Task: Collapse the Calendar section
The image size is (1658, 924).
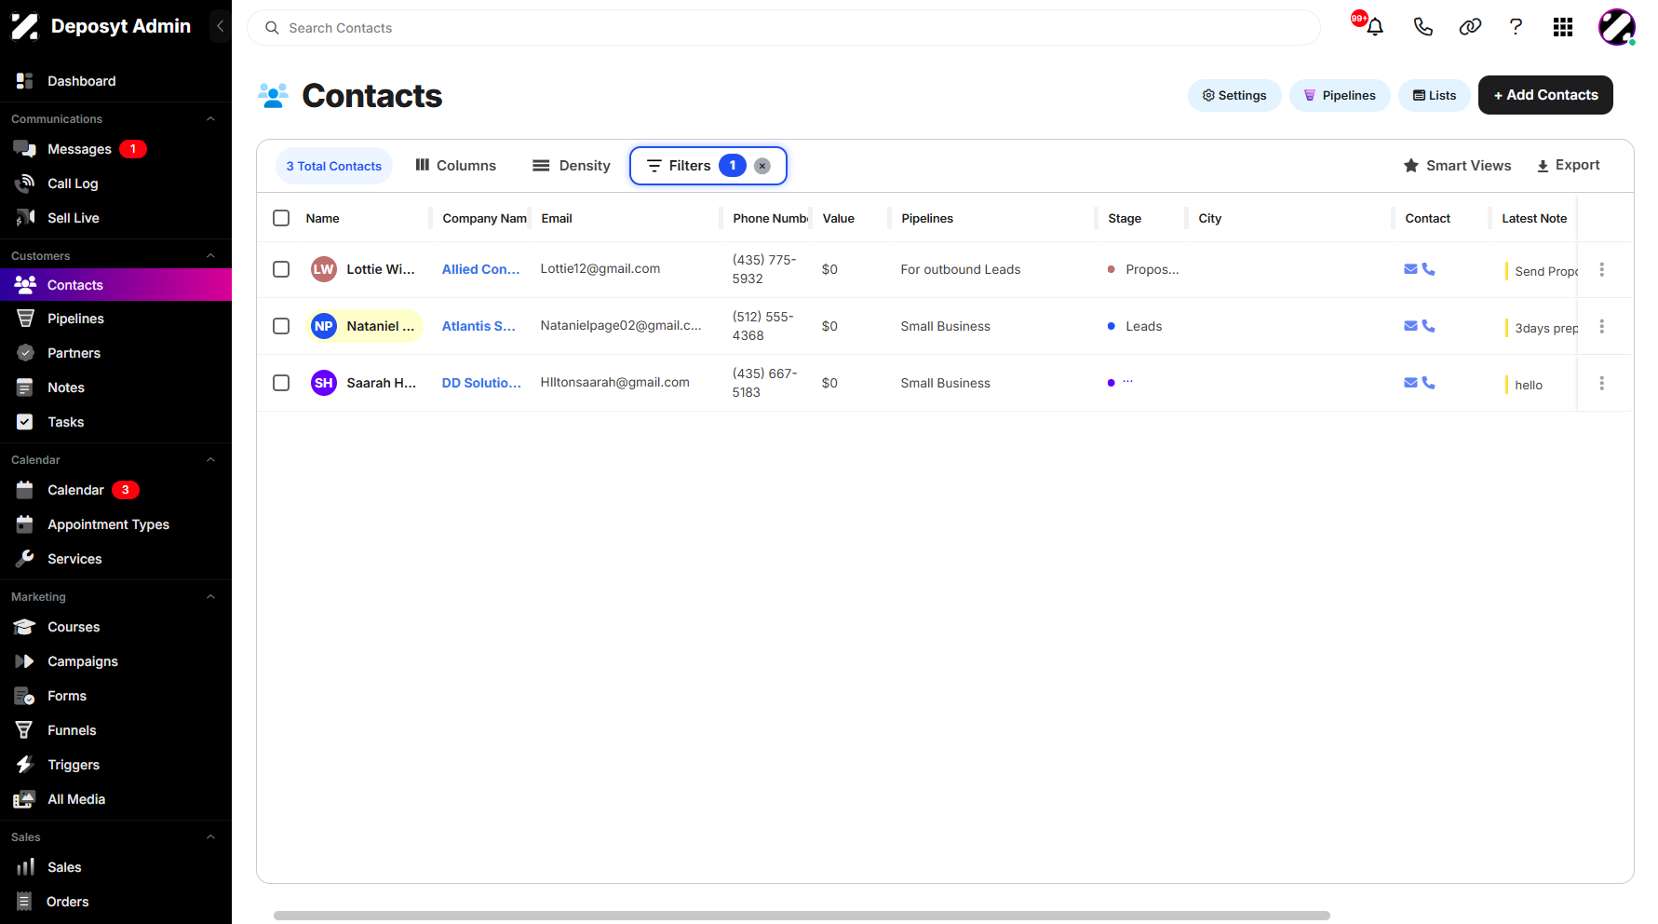Action: 210,460
